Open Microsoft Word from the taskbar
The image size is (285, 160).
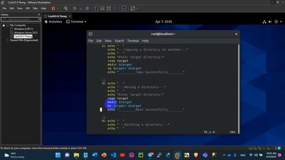click(x=95, y=155)
